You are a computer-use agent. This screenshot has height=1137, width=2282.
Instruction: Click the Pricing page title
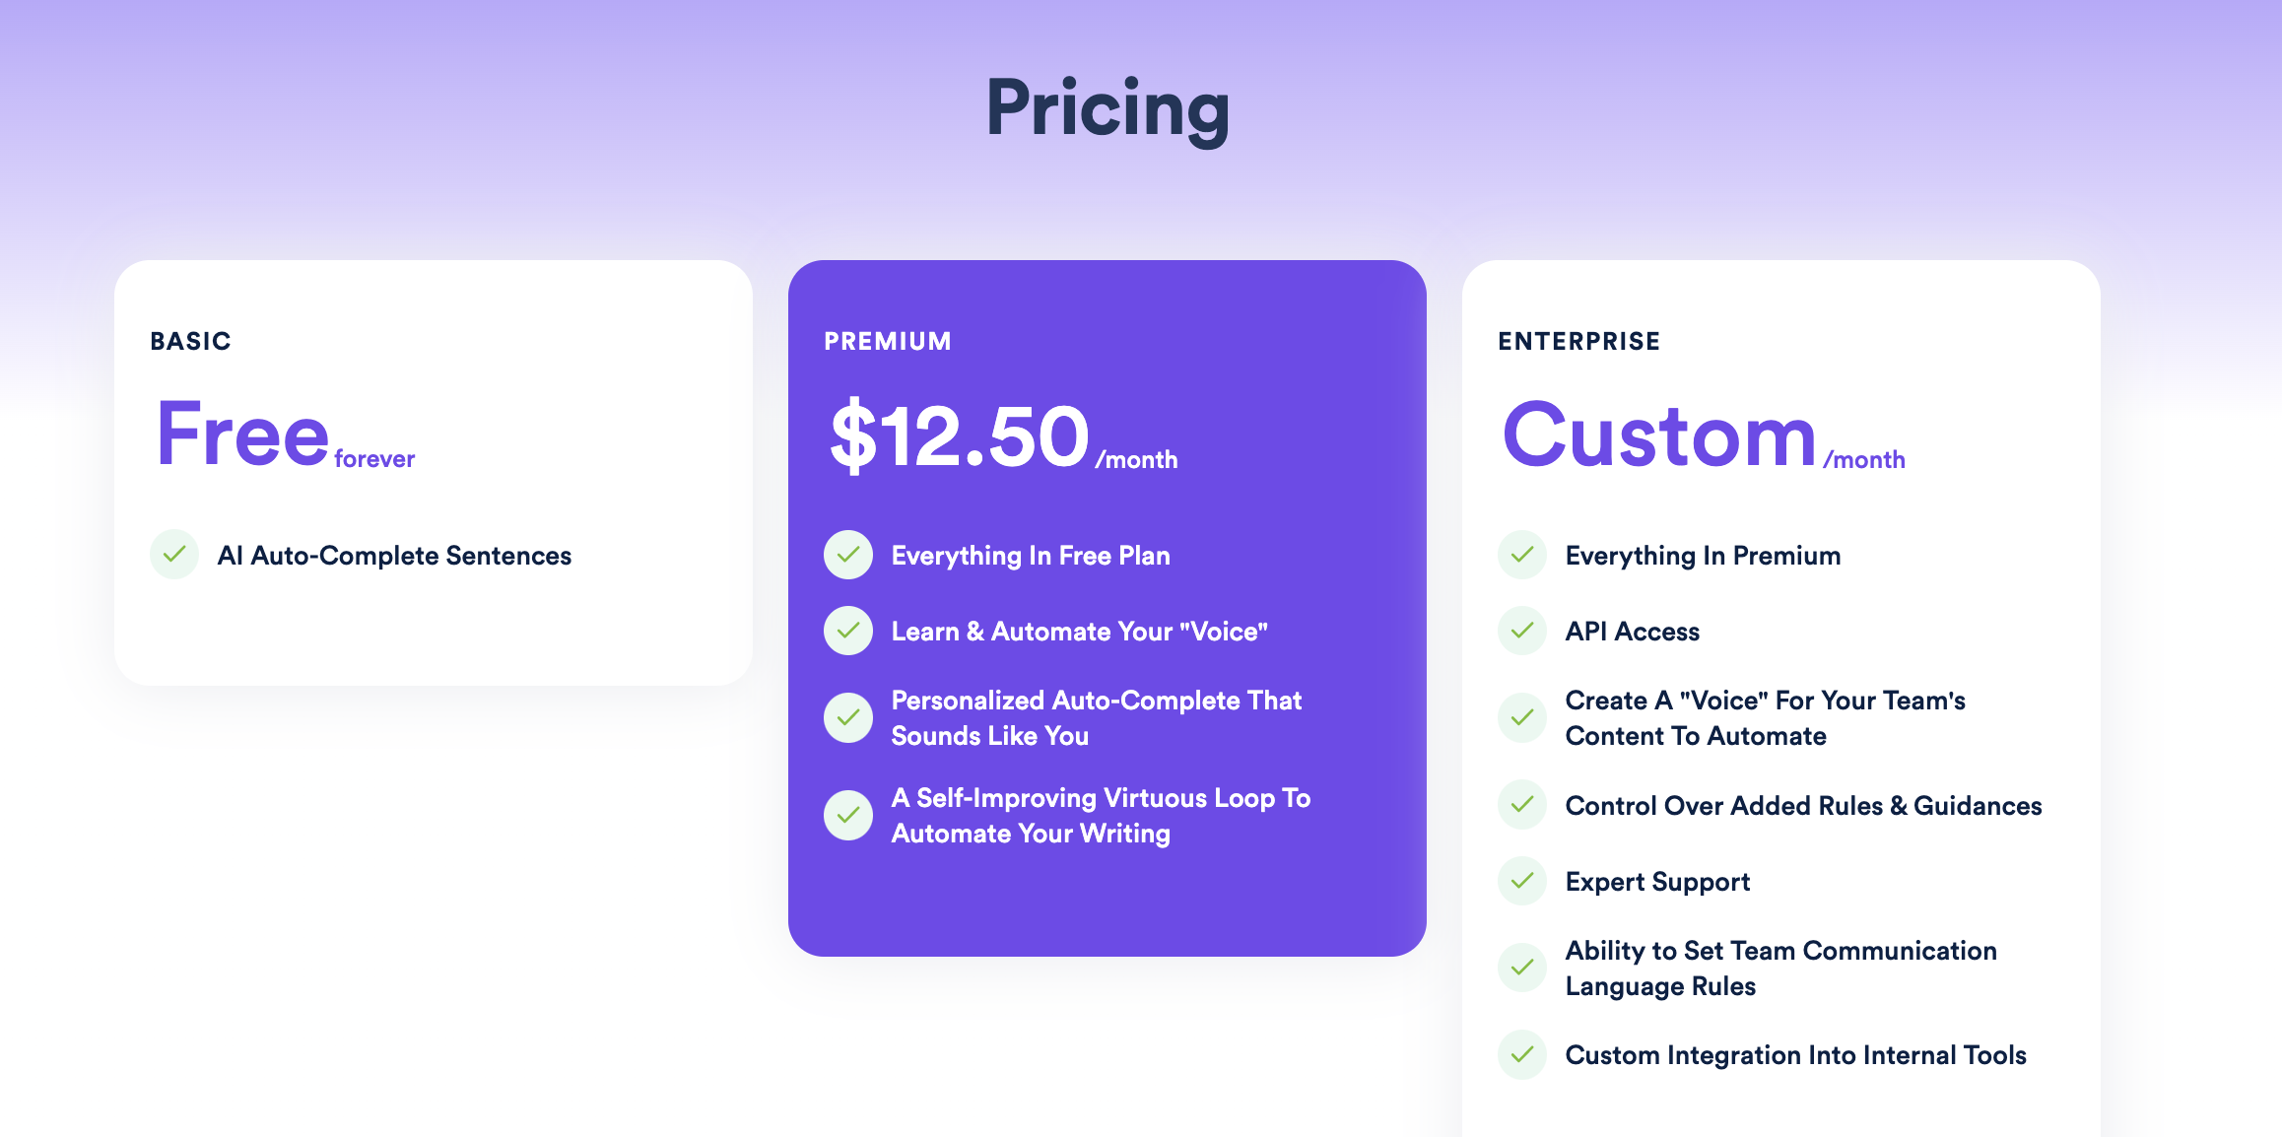(x=1107, y=107)
